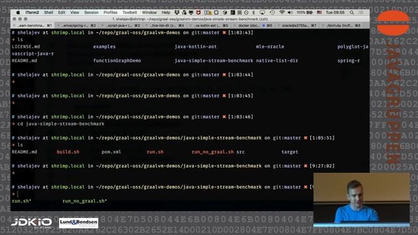
Task: Click java-kotlin-aot in the listing
Action: tap(196, 46)
